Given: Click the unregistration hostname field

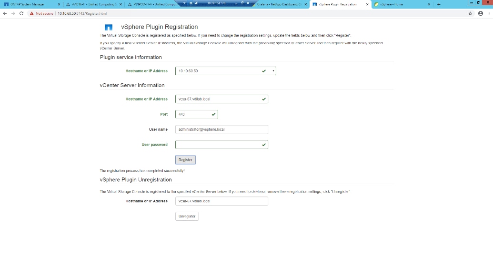Looking at the screenshot, I should click(221, 201).
